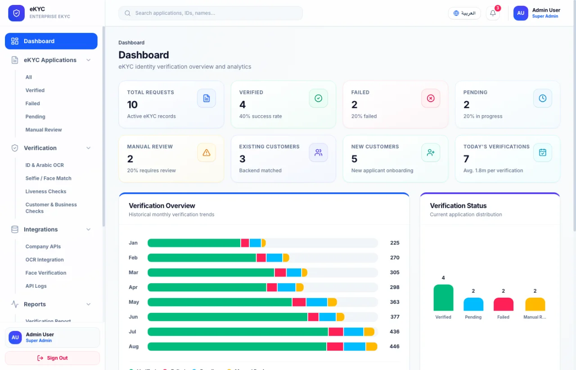This screenshot has width=576, height=370.
Task: Click the Manual Review warning triangle icon
Action: 207,152
